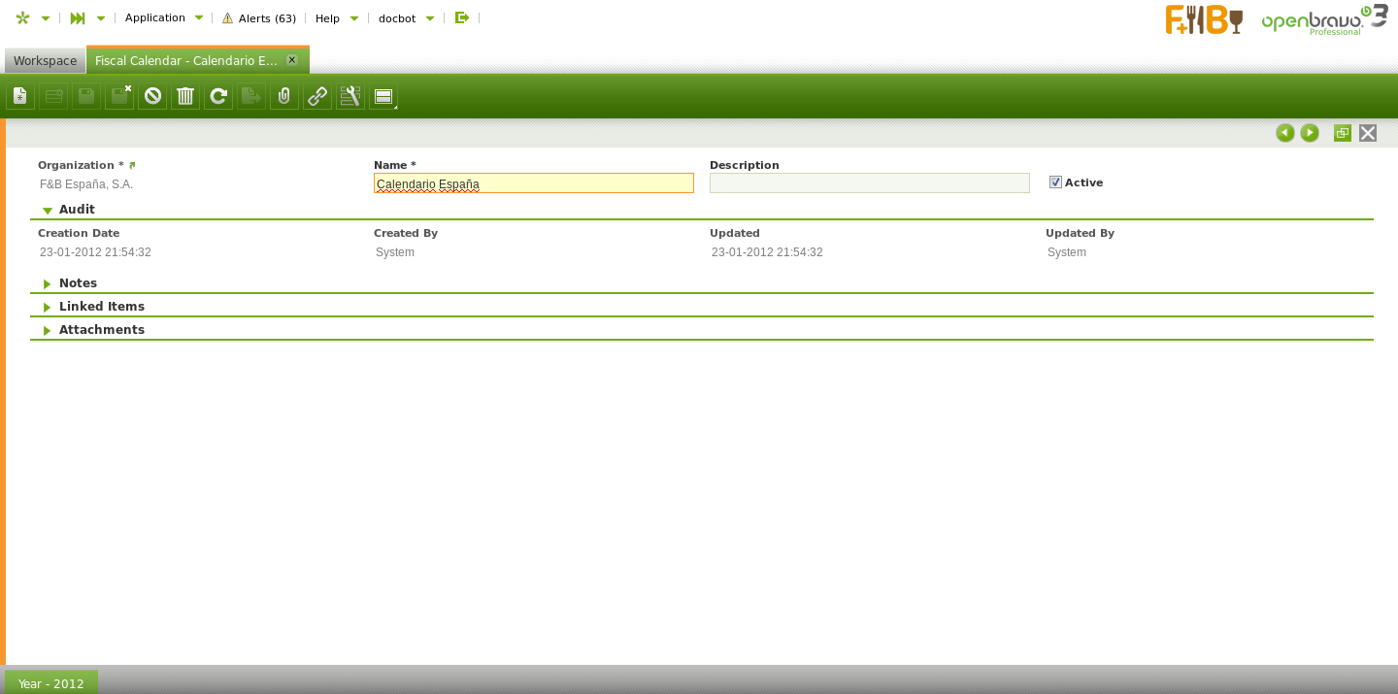Expand the Notes section
The width and height of the screenshot is (1398, 694).
pyautogui.click(x=48, y=283)
